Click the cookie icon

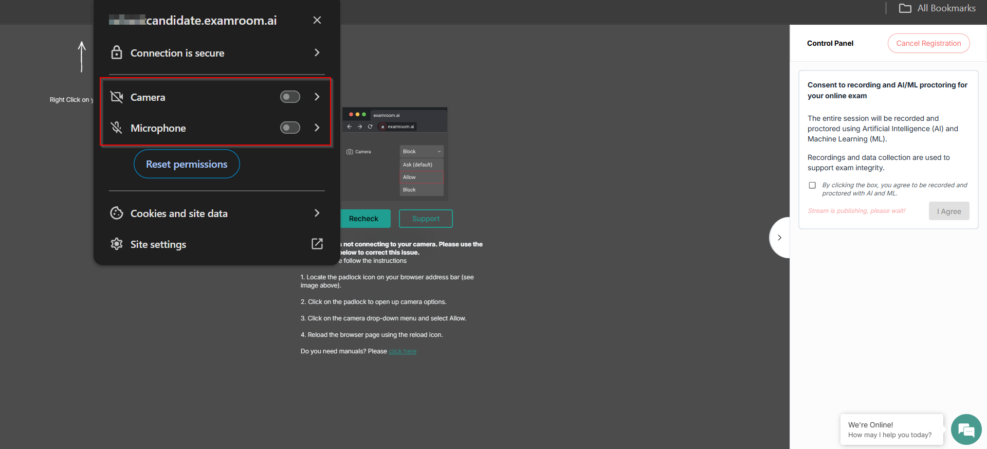point(117,213)
